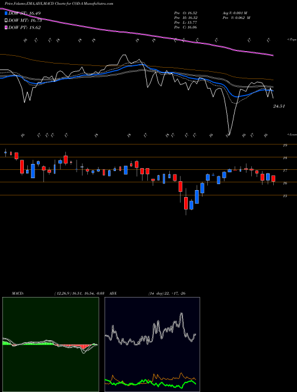The width and height of the screenshot is (297, 392).
Task: Select the 'DOW ST: 16.49' legend label
Action: coord(24,13)
